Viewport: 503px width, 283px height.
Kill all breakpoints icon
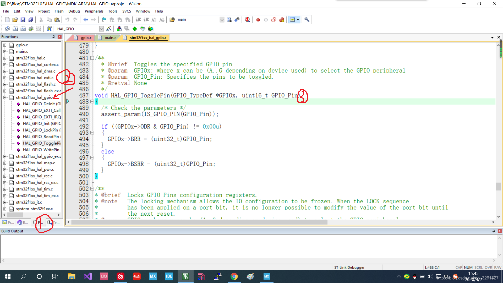click(x=282, y=20)
